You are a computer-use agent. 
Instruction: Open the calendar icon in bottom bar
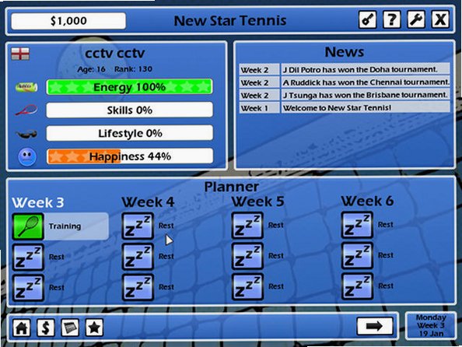[70, 328]
